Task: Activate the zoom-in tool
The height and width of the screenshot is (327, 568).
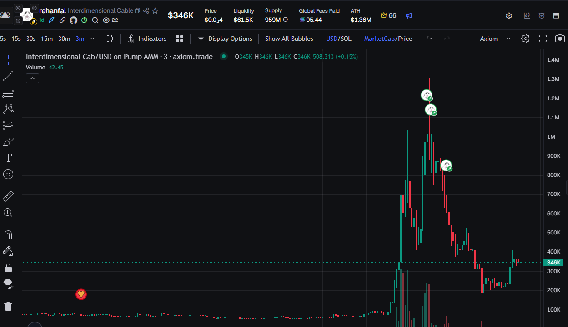Action: [8, 212]
